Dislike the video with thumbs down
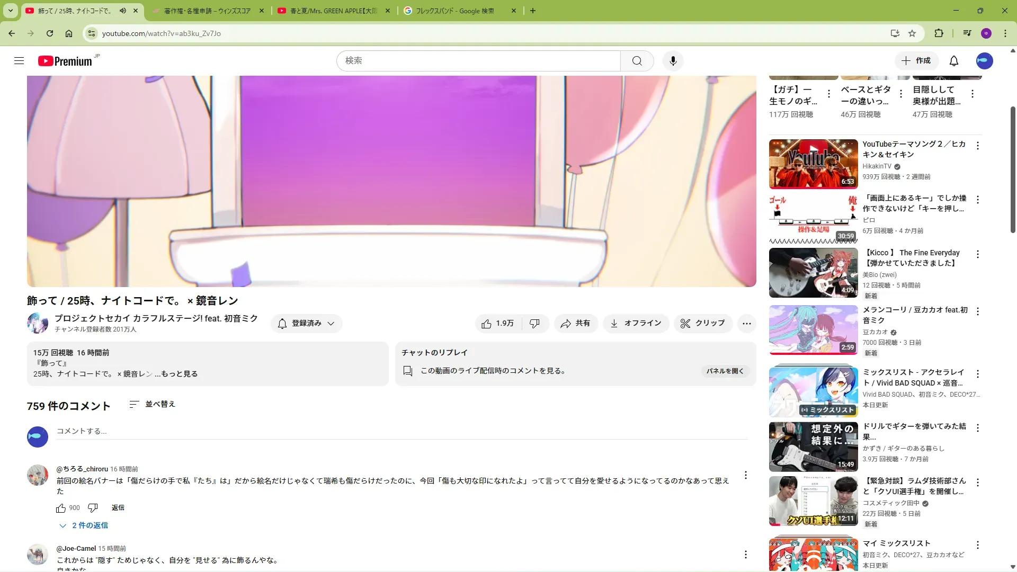1017x572 pixels. (535, 323)
